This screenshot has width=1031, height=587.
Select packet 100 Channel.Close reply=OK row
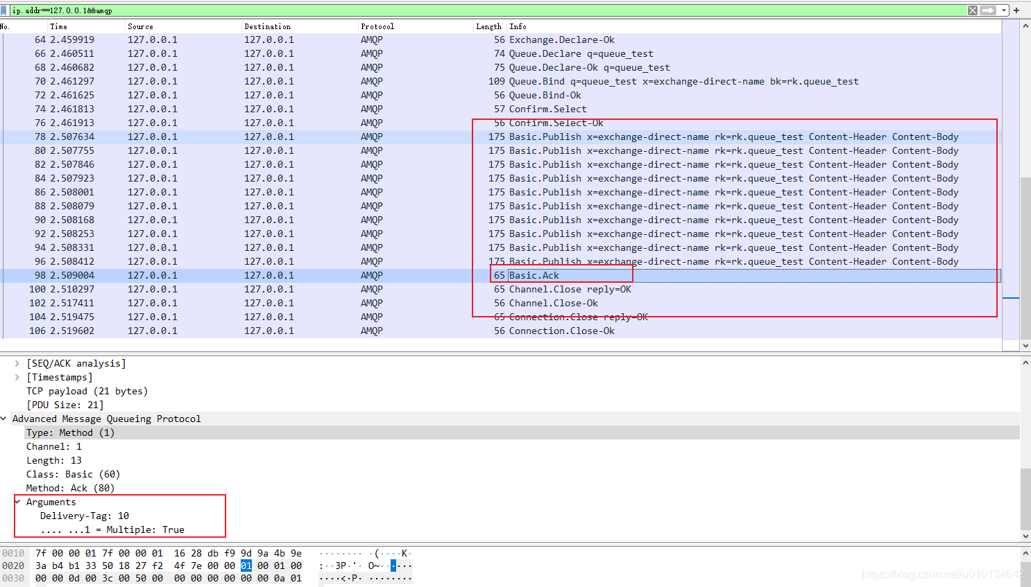(x=501, y=289)
